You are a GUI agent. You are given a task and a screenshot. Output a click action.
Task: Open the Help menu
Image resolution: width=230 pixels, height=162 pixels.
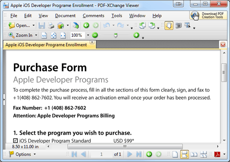[157, 15]
